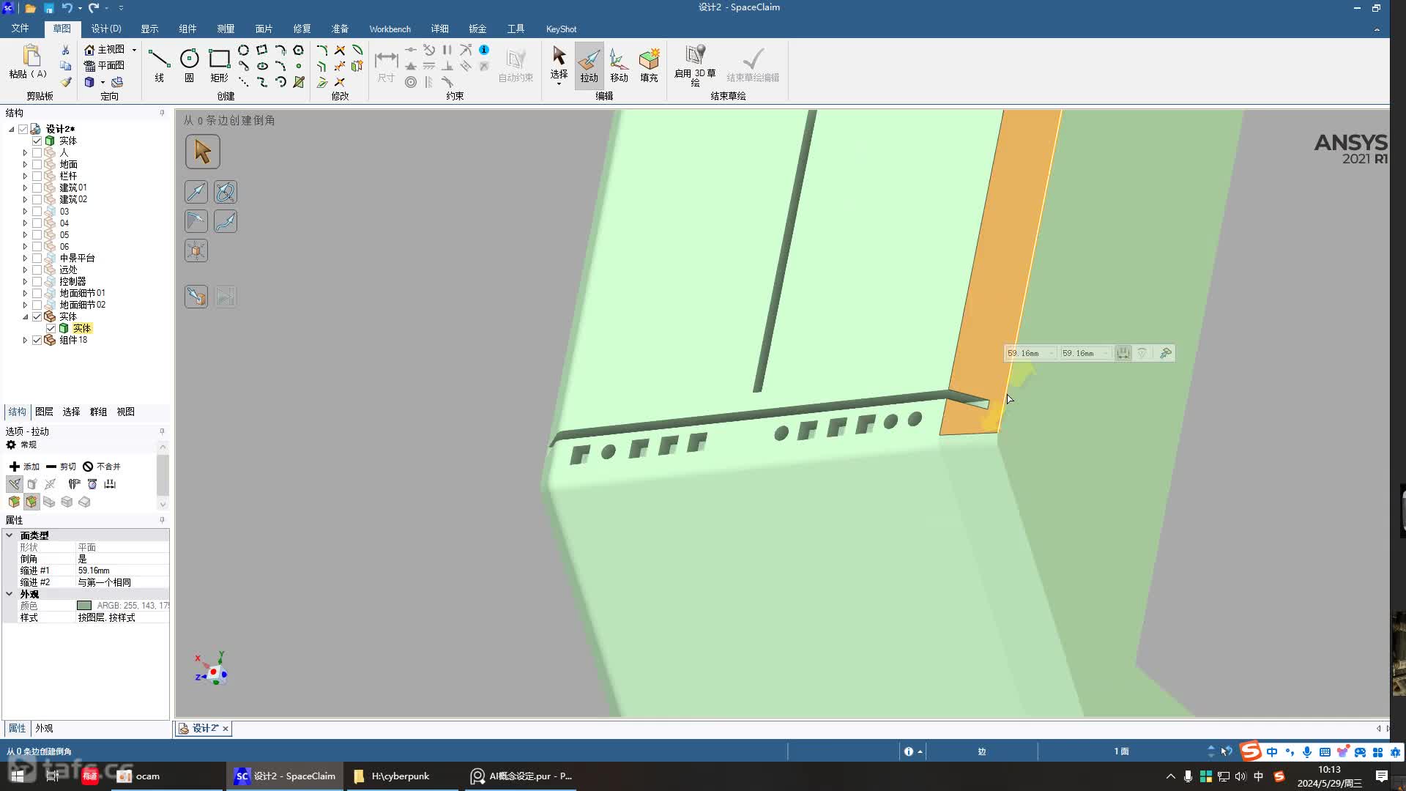Screen dimensions: 1406x791
Task: Open the 设计(D) ribbon tab
Action: click(x=106, y=29)
